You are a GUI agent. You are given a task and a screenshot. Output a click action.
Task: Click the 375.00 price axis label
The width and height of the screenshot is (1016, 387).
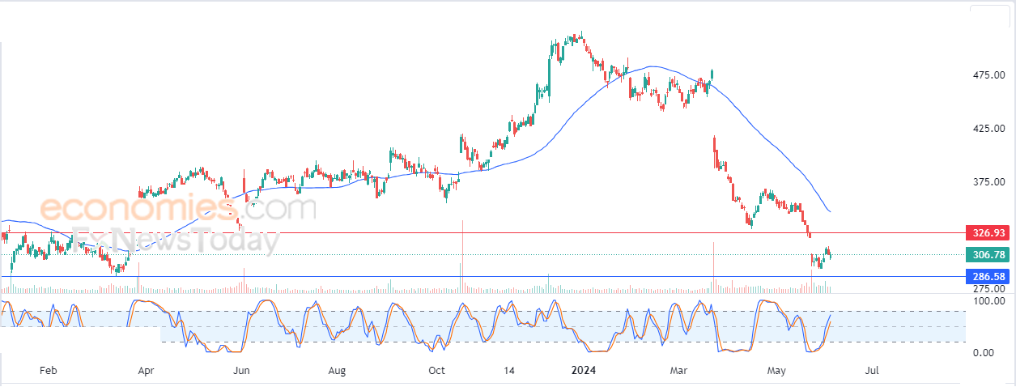pyautogui.click(x=988, y=182)
